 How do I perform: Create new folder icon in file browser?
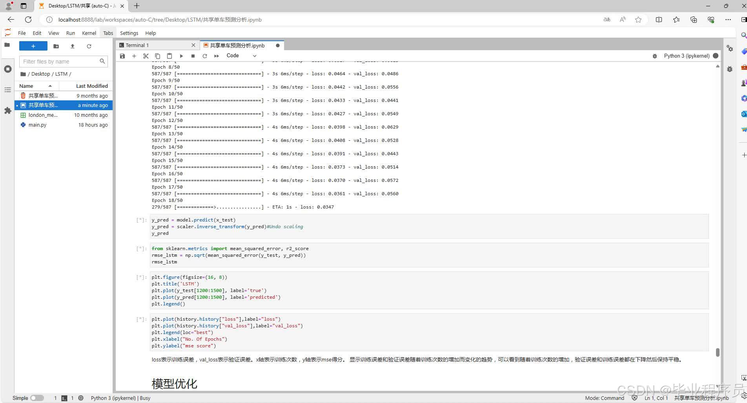click(x=56, y=46)
